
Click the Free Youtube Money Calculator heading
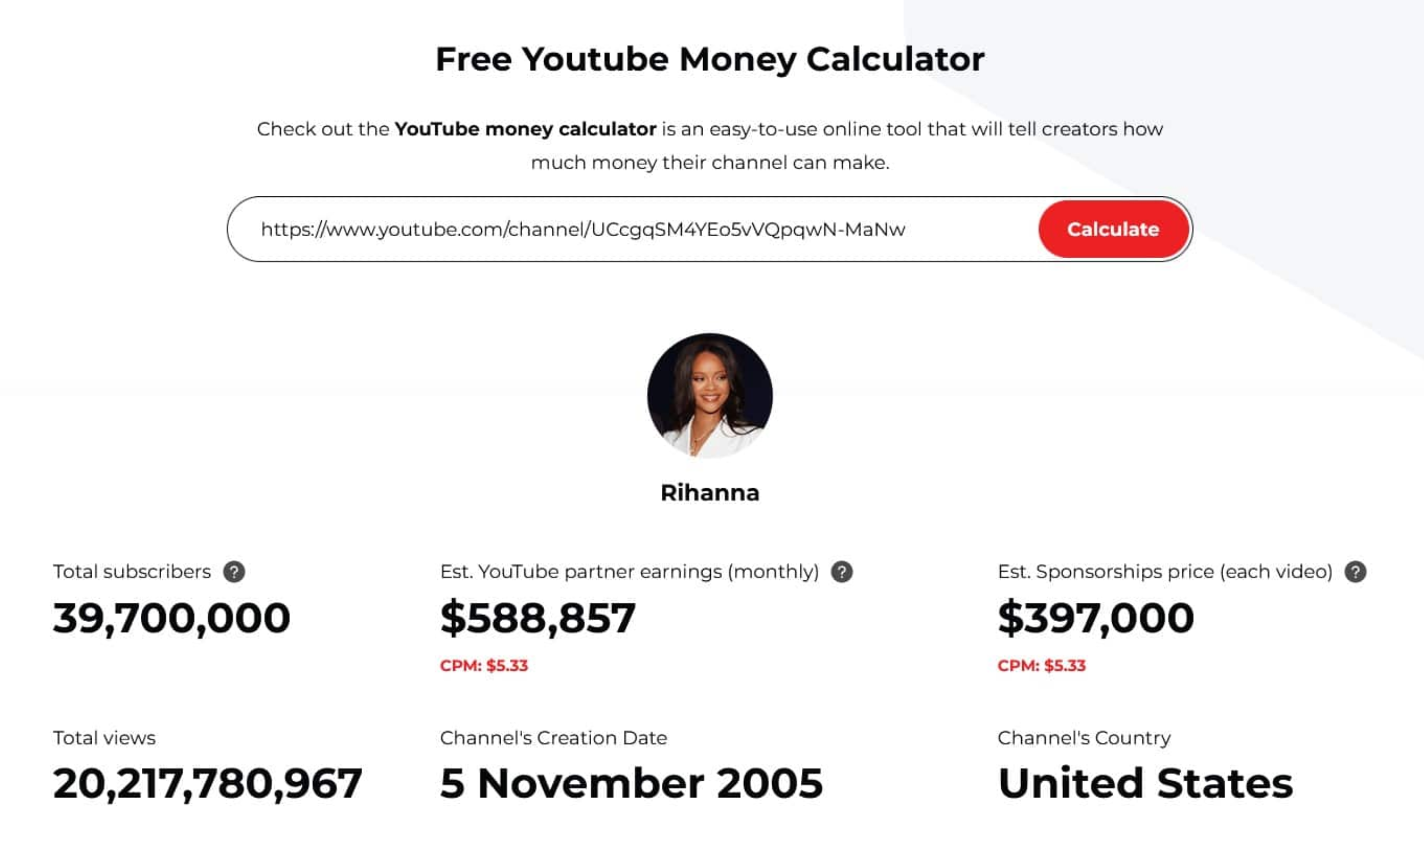coord(710,58)
